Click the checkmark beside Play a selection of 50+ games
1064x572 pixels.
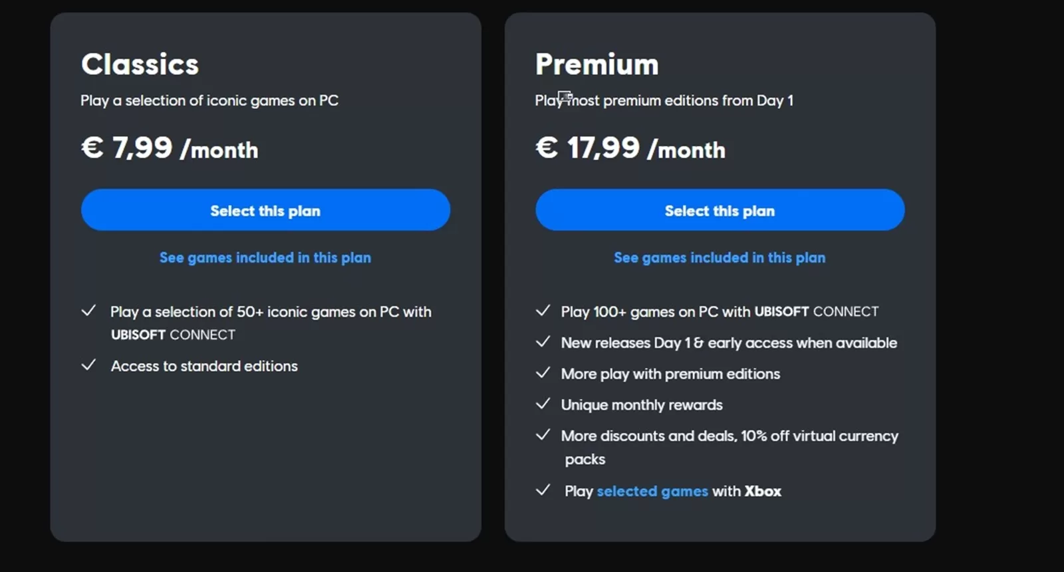pyautogui.click(x=89, y=311)
